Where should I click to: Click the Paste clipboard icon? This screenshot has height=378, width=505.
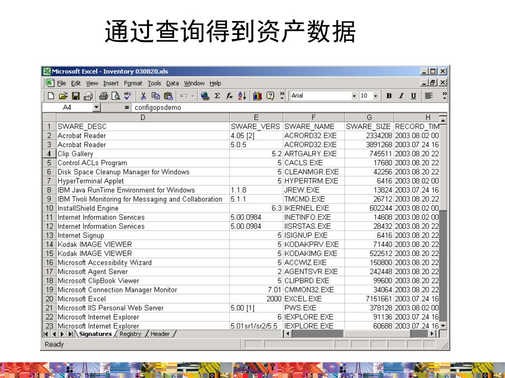pos(168,96)
